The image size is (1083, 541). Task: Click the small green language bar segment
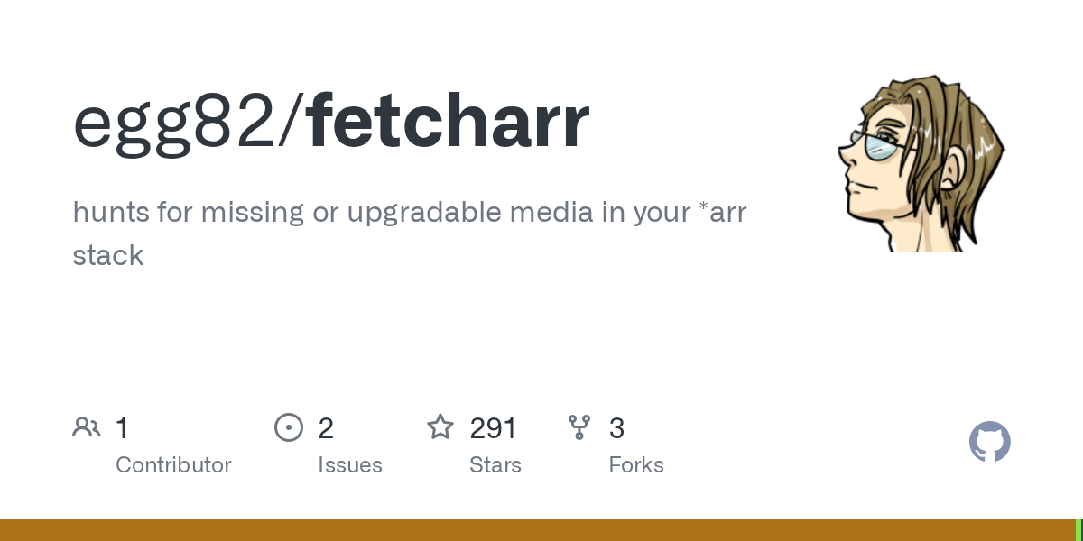click(x=1078, y=530)
